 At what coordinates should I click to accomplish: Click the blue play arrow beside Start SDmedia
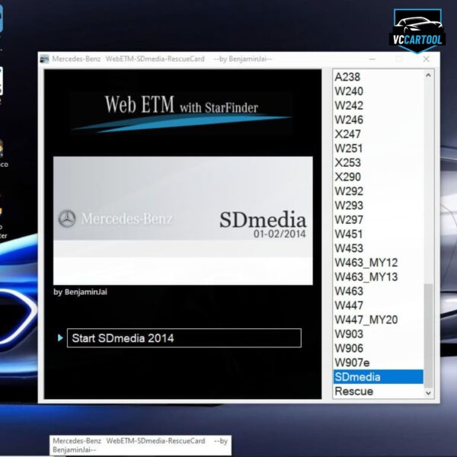point(60,337)
